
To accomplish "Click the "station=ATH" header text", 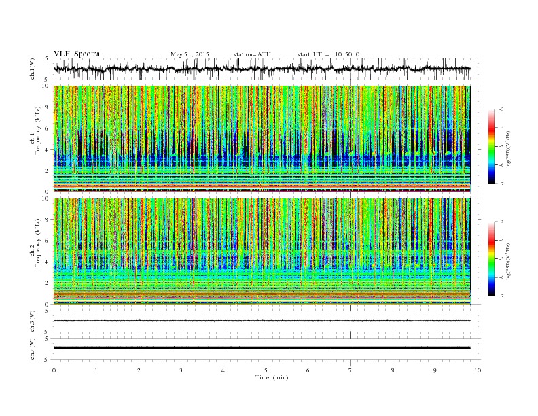I will pyautogui.click(x=252, y=54).
